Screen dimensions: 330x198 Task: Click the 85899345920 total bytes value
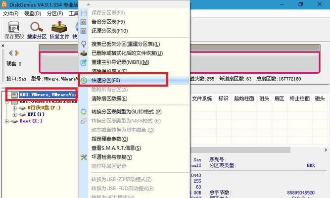pyautogui.click(x=301, y=193)
